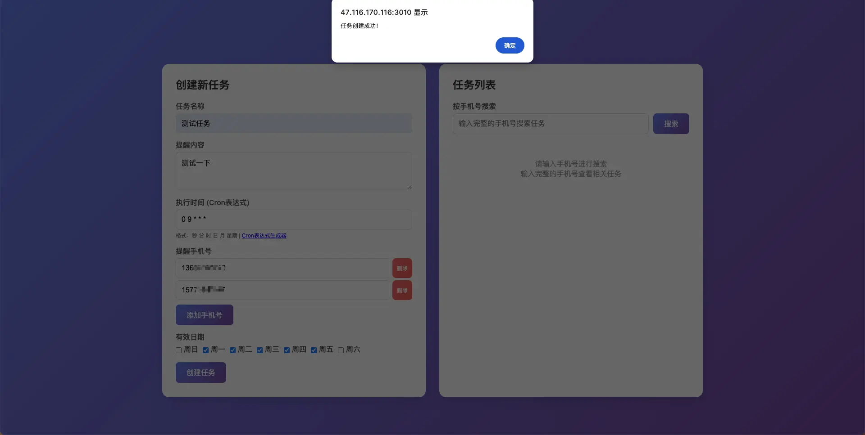The image size is (865, 435).
Task: Focus the 任务名称 input field
Action: [x=293, y=123]
